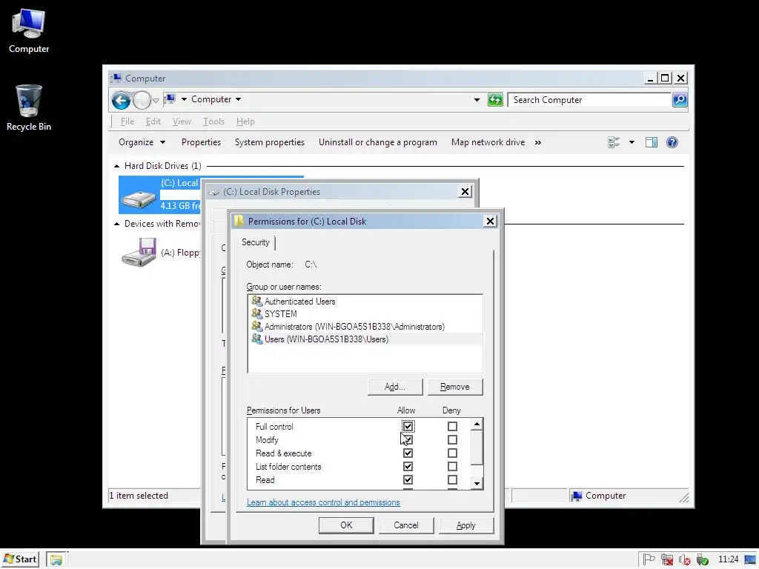Image resolution: width=759 pixels, height=569 pixels.
Task: Click the Add... button
Action: [395, 387]
